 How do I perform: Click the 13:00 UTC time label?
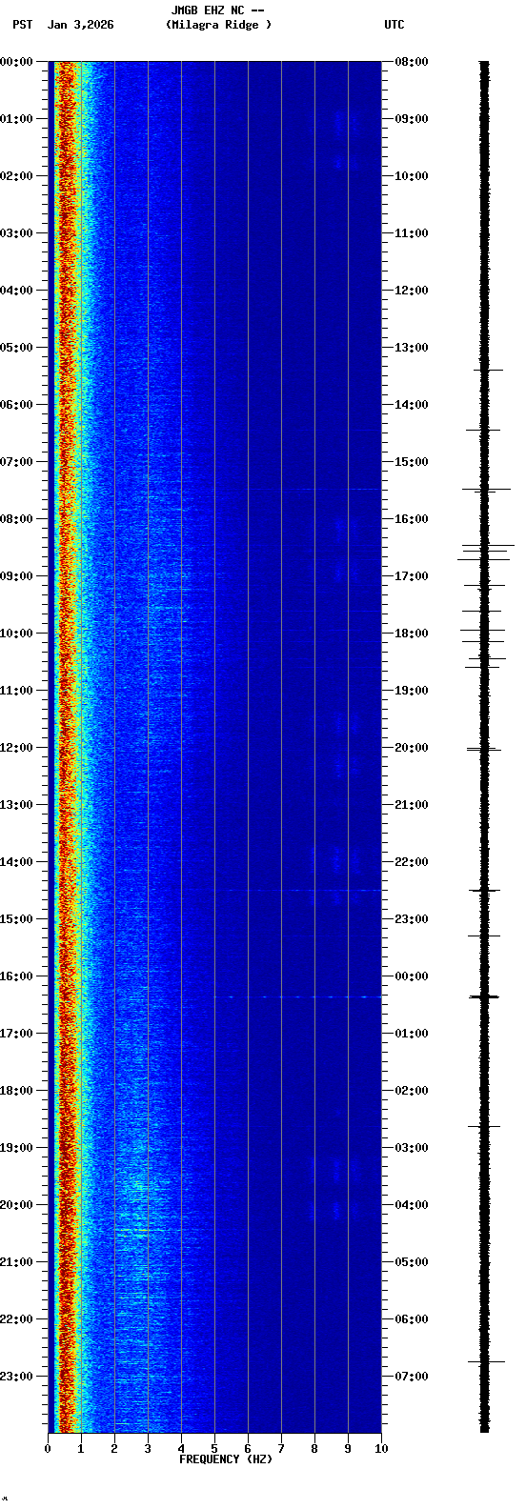pyautogui.click(x=412, y=348)
